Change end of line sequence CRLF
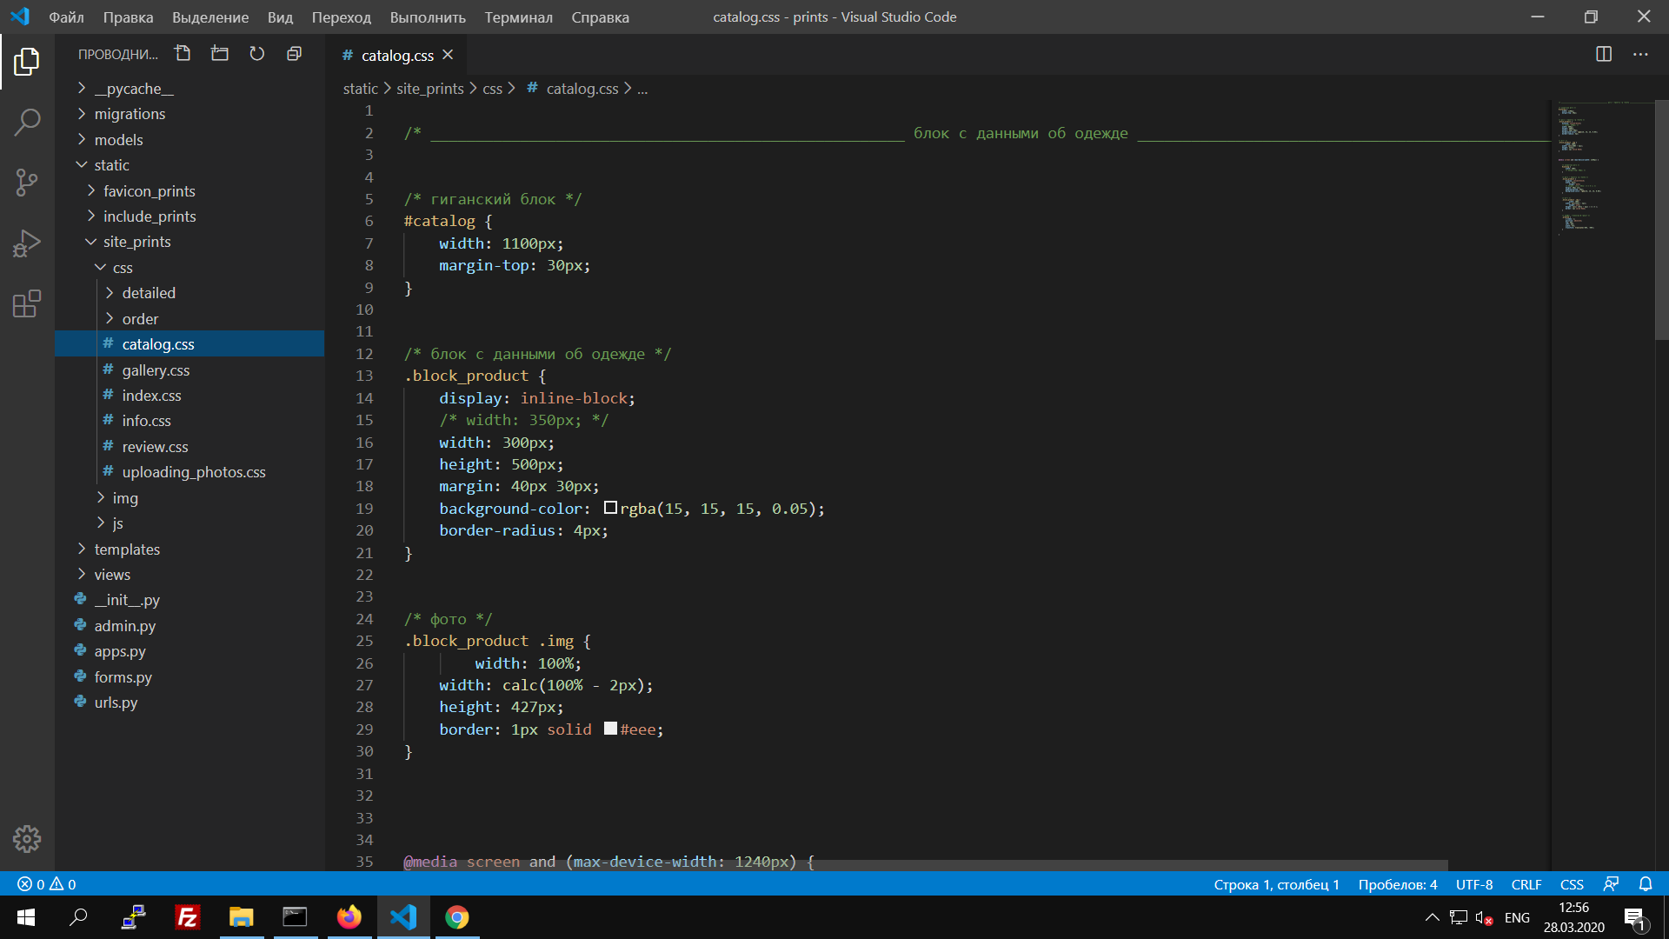 coord(1526,884)
